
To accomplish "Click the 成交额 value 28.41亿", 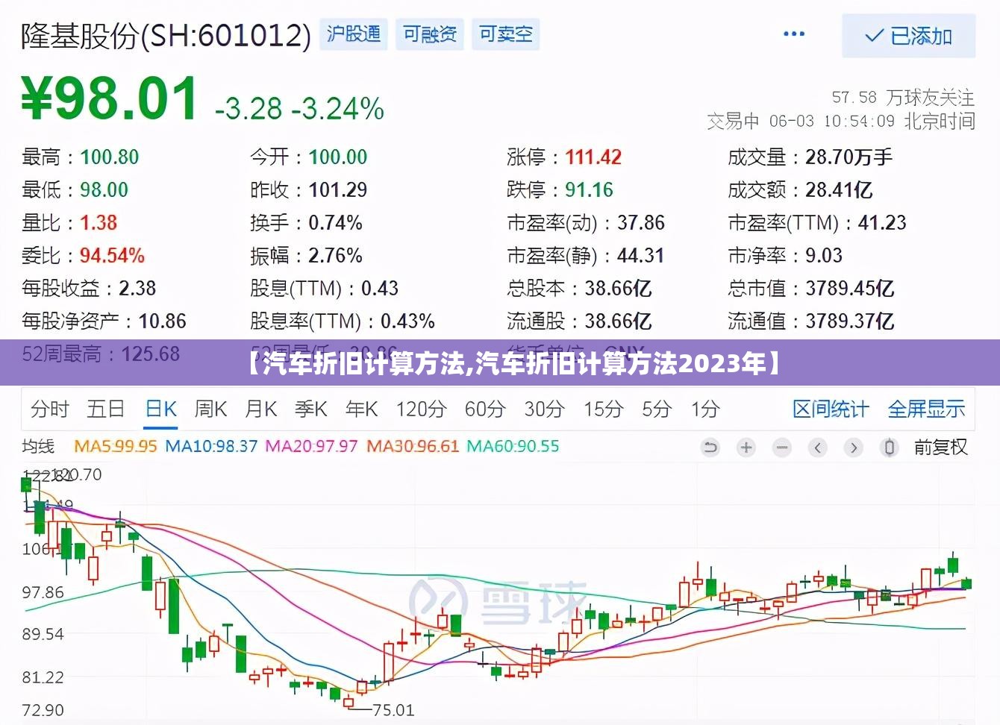I will 839,189.
